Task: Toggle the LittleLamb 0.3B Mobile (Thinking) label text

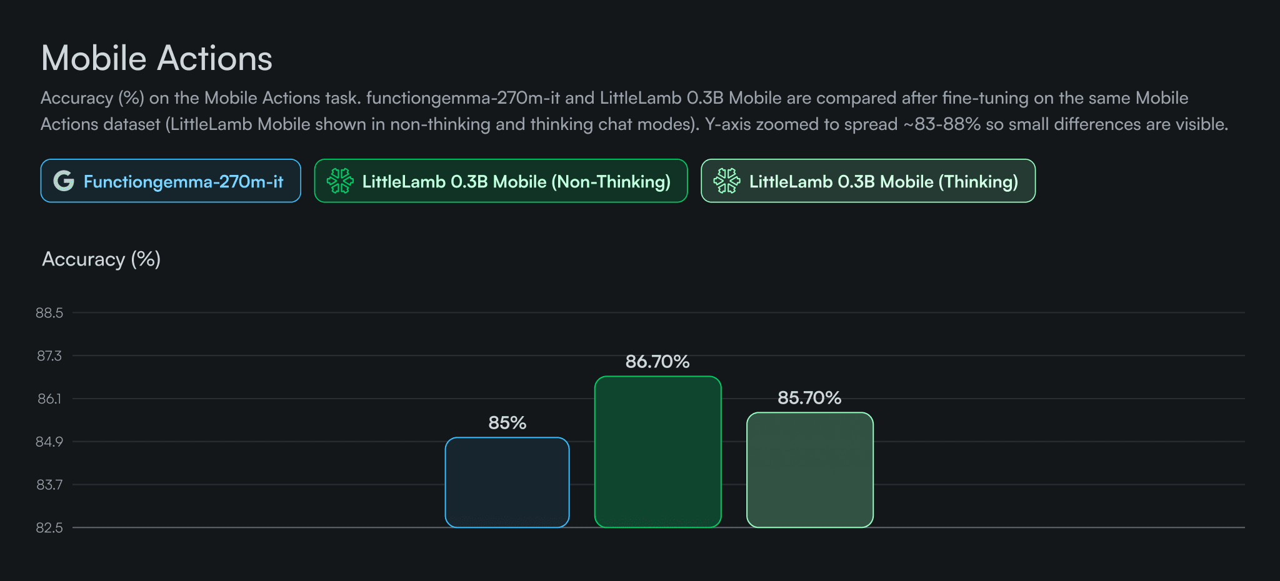Action: point(884,182)
